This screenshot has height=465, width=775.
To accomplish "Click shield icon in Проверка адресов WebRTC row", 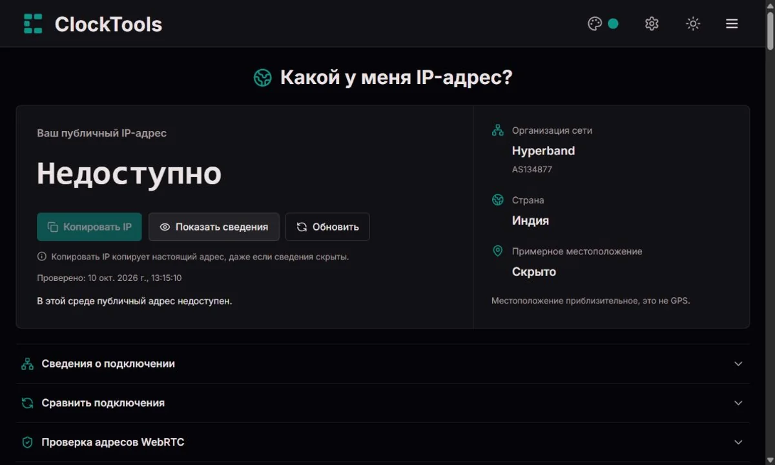I will tap(27, 442).
